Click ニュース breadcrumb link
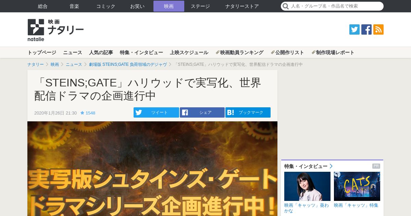The width and height of the screenshot is (411, 216). [x=74, y=64]
